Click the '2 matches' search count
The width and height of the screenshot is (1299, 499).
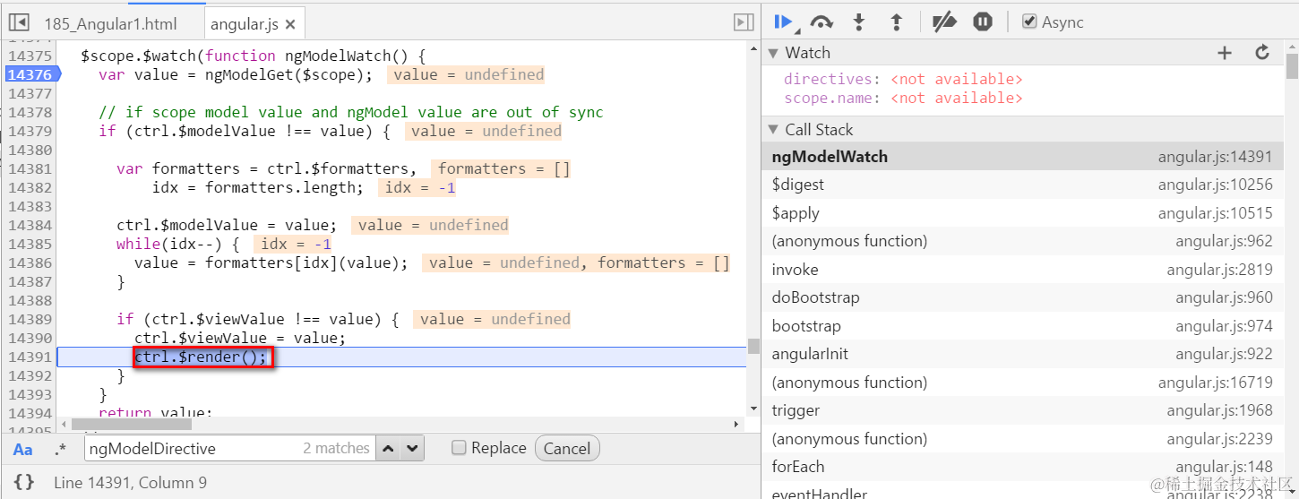tap(336, 448)
